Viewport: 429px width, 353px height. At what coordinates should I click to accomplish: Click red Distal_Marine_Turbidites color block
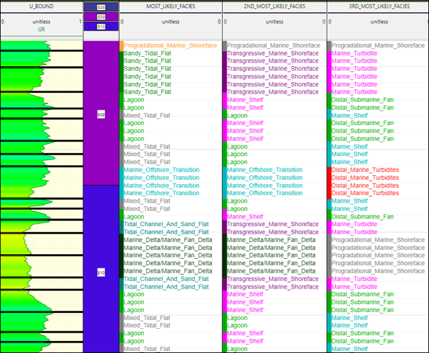tap(330, 183)
